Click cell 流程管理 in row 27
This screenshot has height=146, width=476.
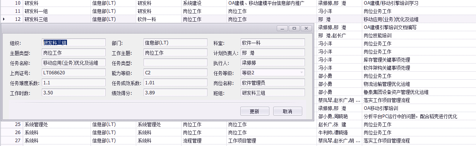(x=204, y=141)
